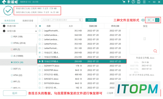Expand the 快速扫描 section arrow

pyautogui.click(x=36, y=26)
